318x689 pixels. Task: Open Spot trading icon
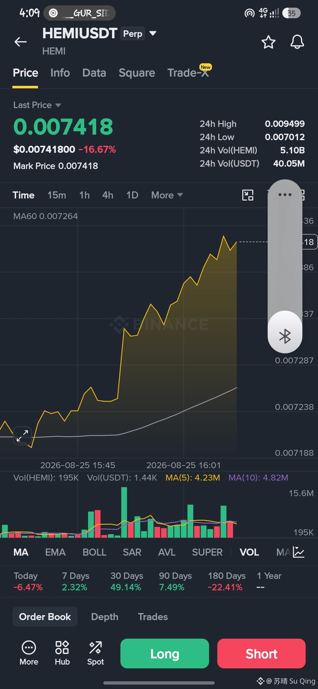click(95, 653)
